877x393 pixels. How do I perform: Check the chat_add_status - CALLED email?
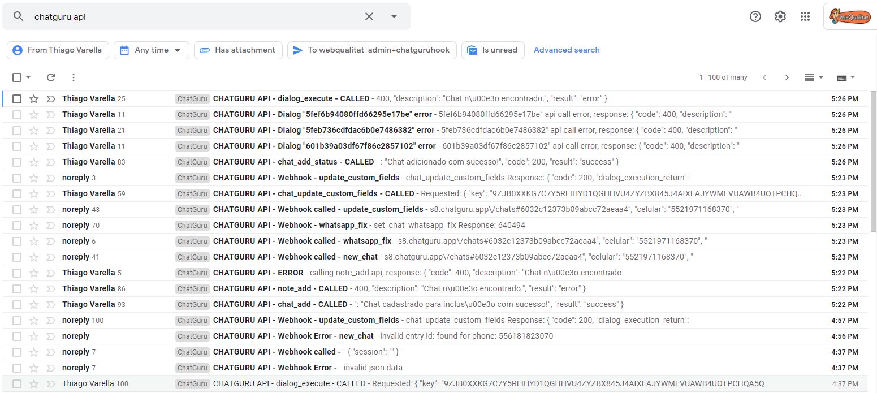[17, 162]
